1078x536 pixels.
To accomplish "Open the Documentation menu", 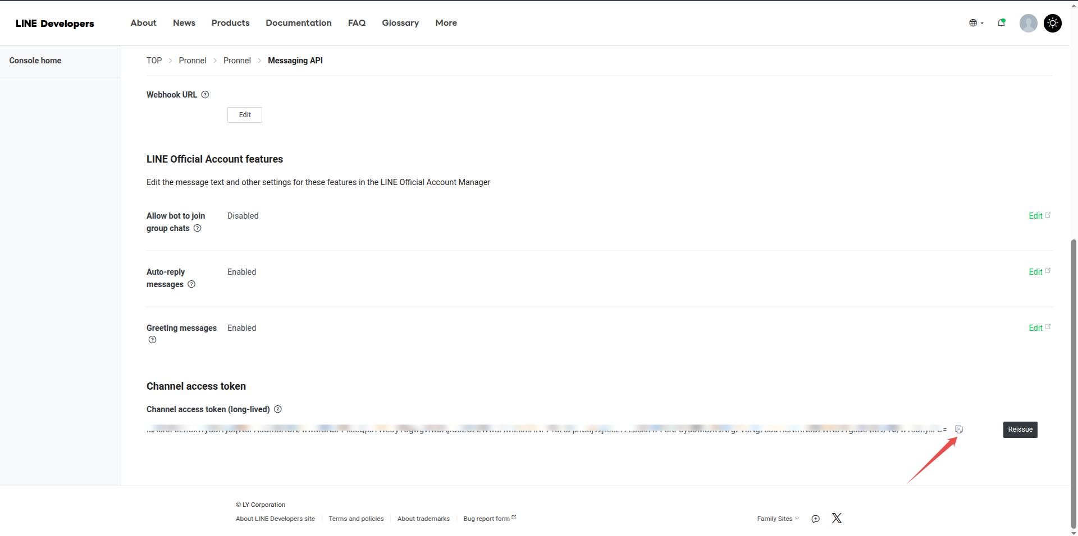I will 299,23.
